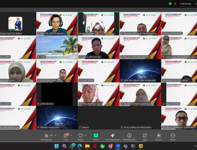197x150 pixels.
Task: Select the Sella beach video tile
Action: [x=57, y=47]
